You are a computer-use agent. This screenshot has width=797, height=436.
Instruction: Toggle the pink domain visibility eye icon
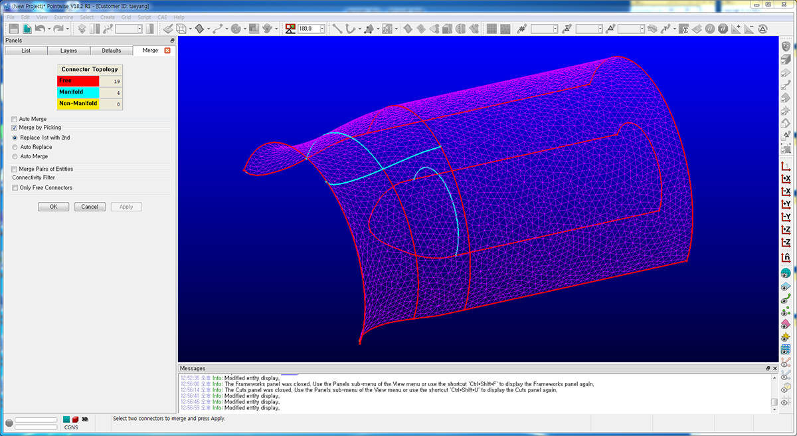click(785, 325)
